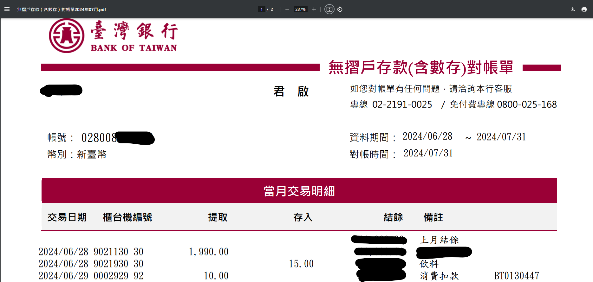Zoom out with the minus button
Image resolution: width=593 pixels, height=282 pixels.
(x=287, y=9)
